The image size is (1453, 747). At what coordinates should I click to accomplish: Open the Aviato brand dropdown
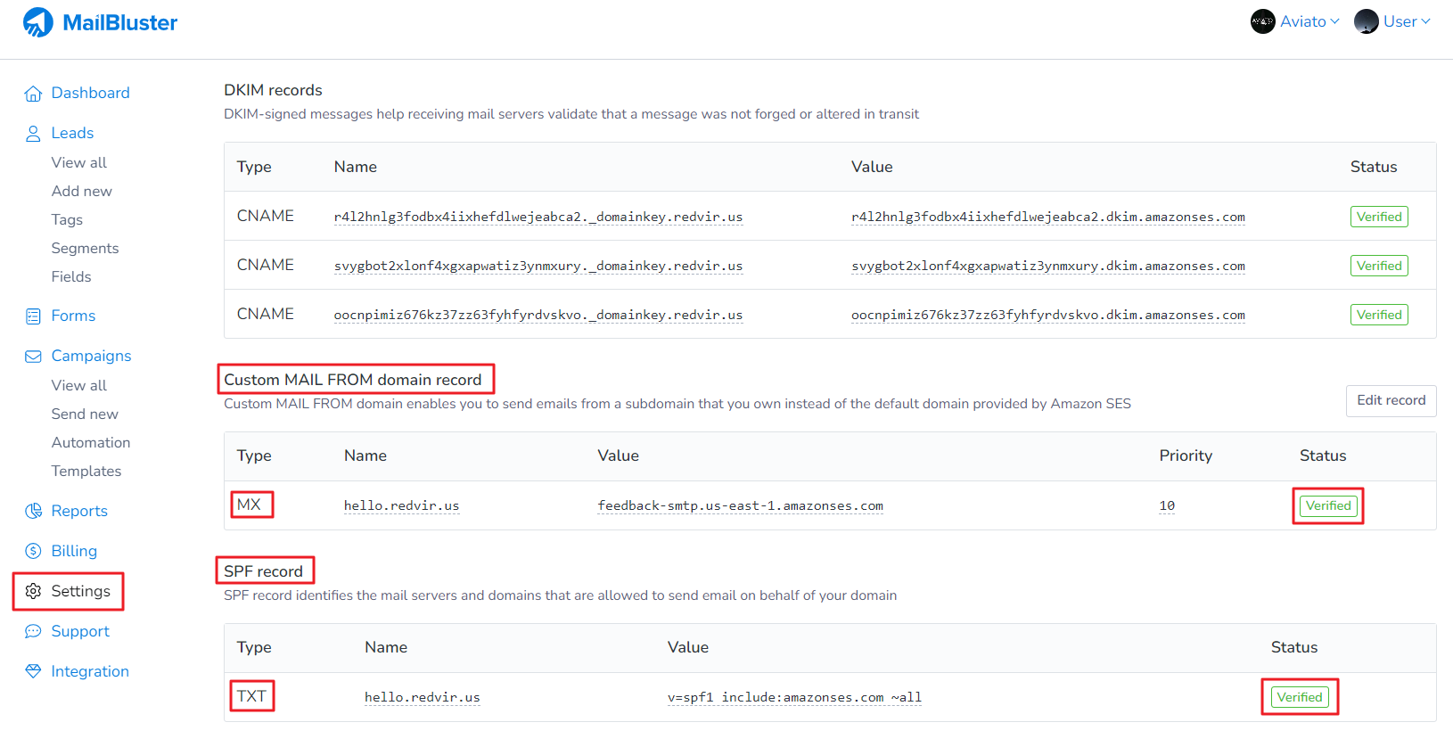1295,21
